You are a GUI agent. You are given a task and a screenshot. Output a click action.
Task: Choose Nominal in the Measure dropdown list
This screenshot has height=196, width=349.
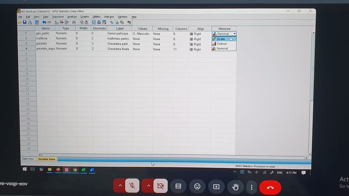pos(224,48)
